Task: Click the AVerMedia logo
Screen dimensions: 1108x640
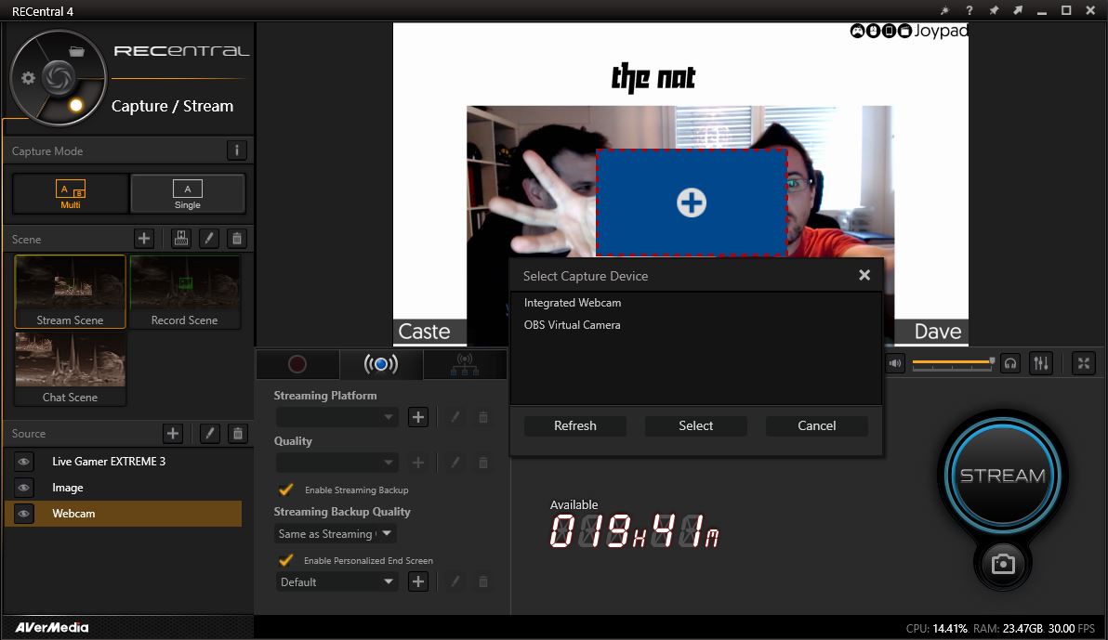Action: [51, 627]
